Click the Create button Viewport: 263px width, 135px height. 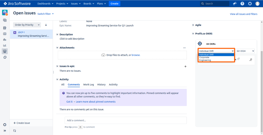point(114,3)
